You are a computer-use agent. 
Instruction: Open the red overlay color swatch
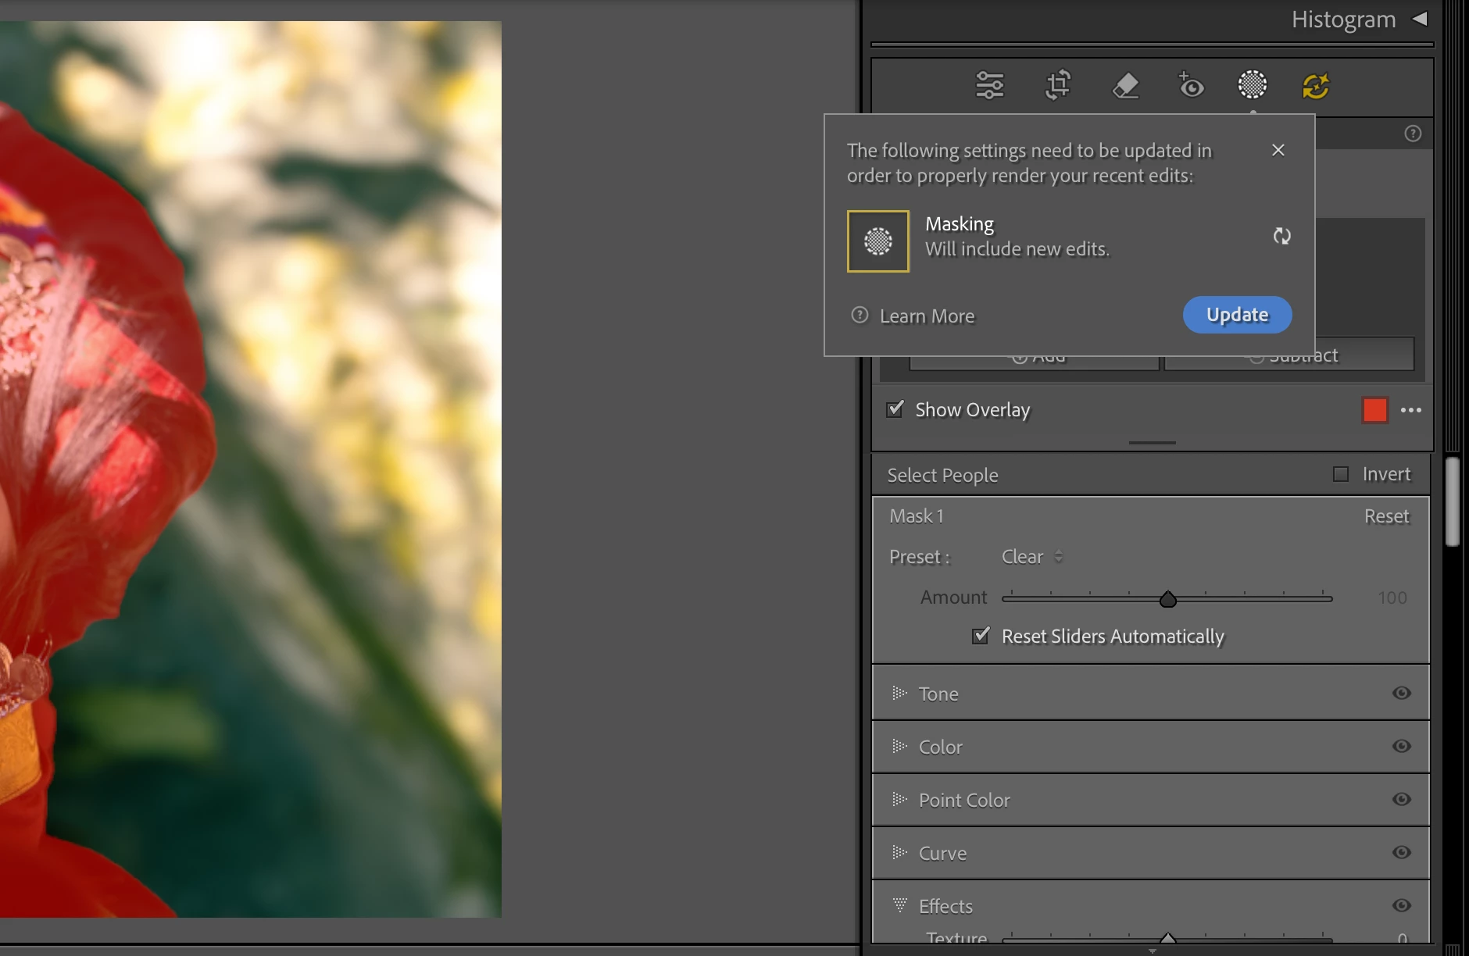click(1375, 410)
